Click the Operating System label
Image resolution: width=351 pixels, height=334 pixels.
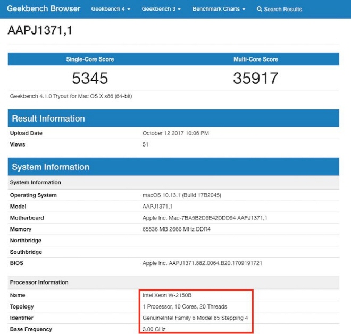34,195
